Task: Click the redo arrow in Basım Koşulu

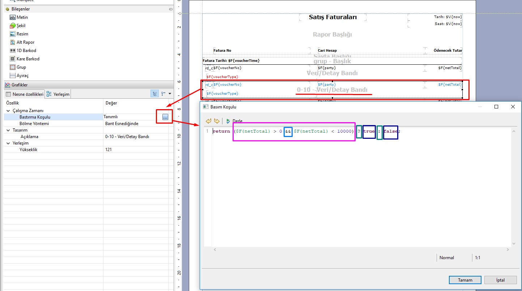Action: pyautogui.click(x=217, y=121)
